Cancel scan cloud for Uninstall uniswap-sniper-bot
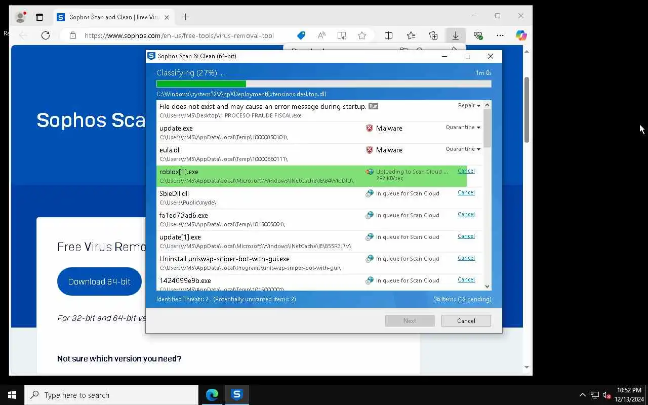The width and height of the screenshot is (648, 405). (466, 258)
